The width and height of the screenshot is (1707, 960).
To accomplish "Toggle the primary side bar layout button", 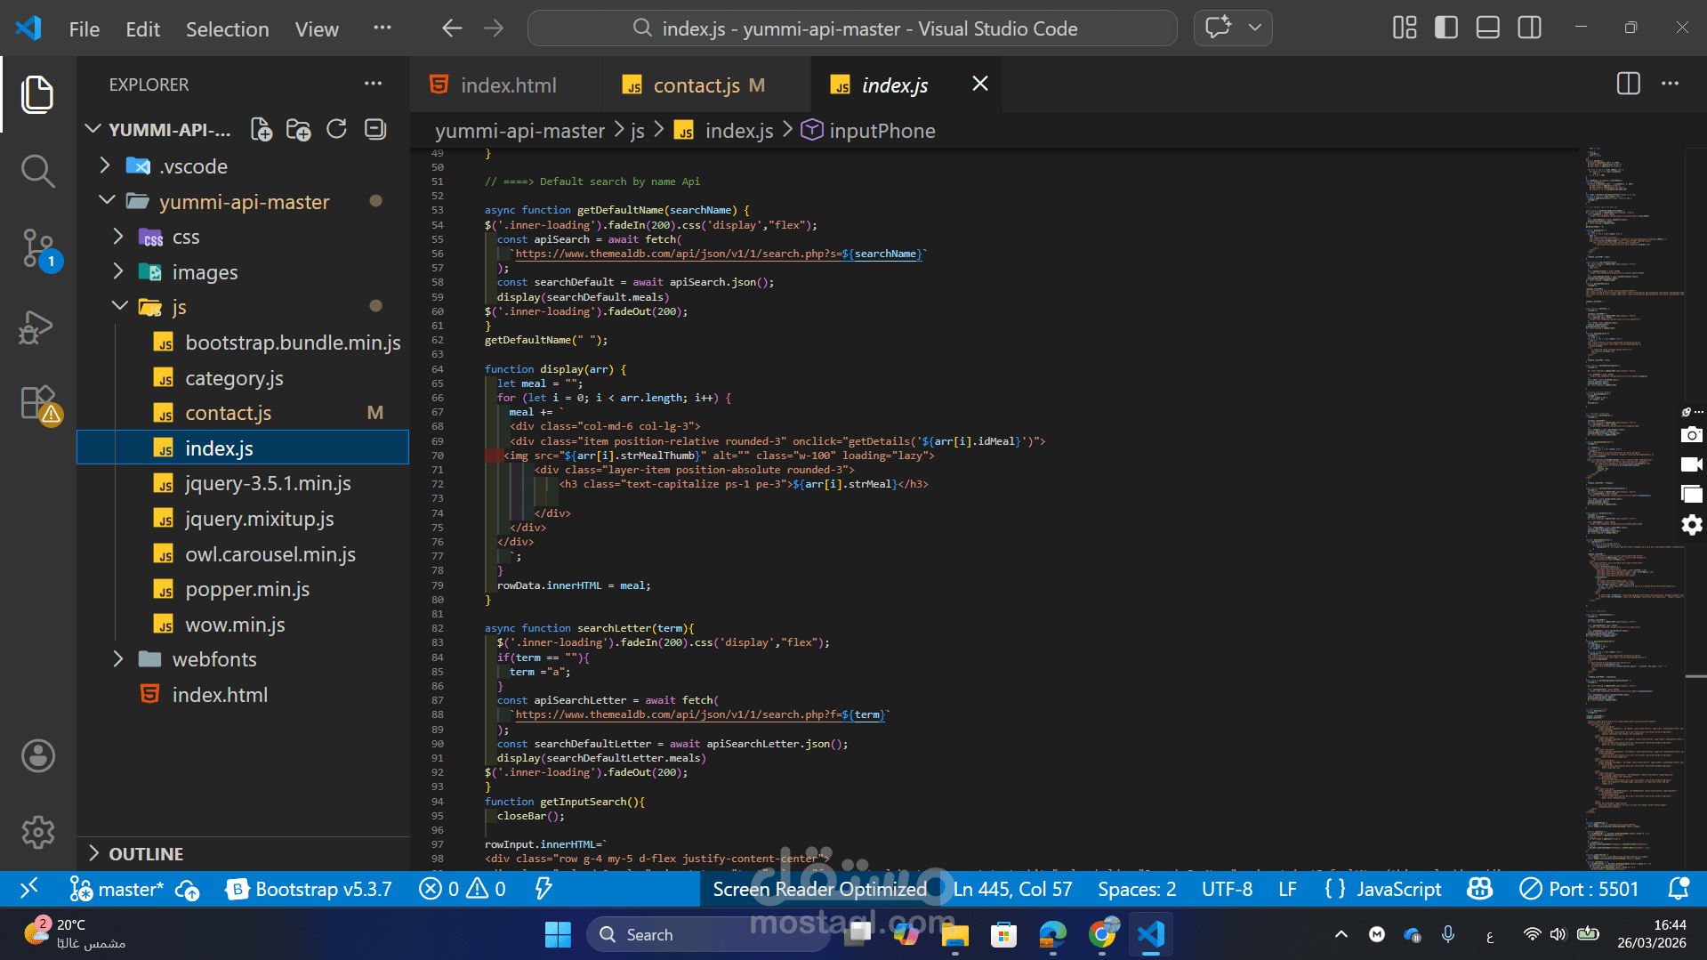I will tap(1446, 28).
